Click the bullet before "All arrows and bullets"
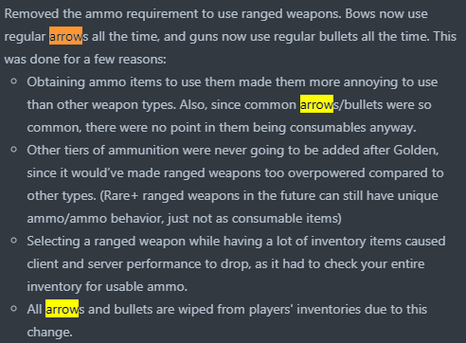This screenshot has height=343, width=466. click(14, 309)
